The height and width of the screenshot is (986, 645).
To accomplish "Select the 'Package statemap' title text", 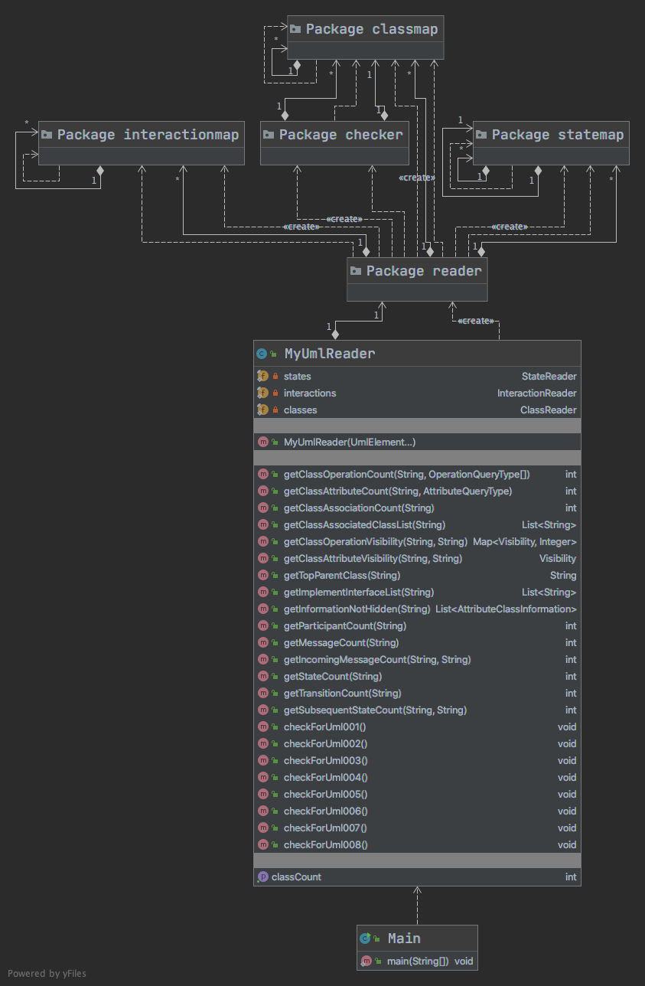I will point(558,135).
